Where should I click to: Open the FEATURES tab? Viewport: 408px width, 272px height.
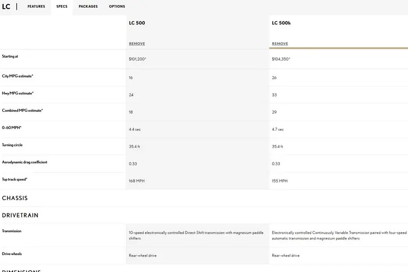[36, 6]
